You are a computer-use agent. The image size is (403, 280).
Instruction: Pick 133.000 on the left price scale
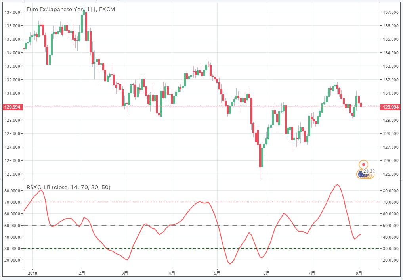[x=12, y=66]
